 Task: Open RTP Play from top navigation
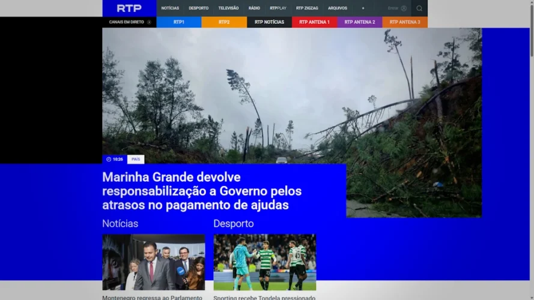(278, 8)
